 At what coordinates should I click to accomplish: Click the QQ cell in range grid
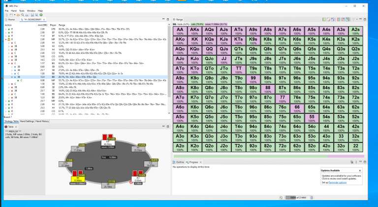coord(209,50)
